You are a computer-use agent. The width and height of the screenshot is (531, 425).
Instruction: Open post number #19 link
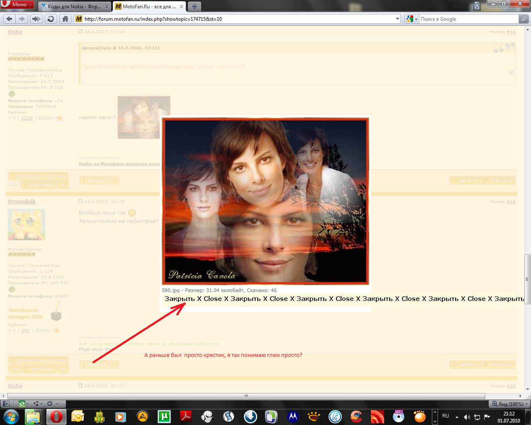[511, 201]
